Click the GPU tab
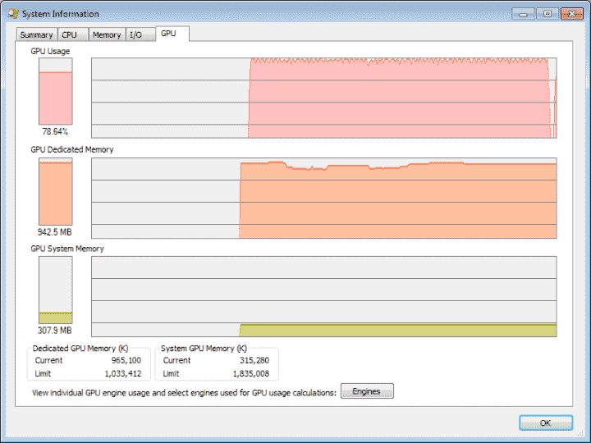Screen dimensions: 591x443 click(x=172, y=34)
